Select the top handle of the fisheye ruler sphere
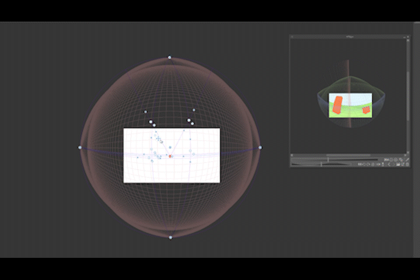The image size is (420, 280). [x=170, y=57]
